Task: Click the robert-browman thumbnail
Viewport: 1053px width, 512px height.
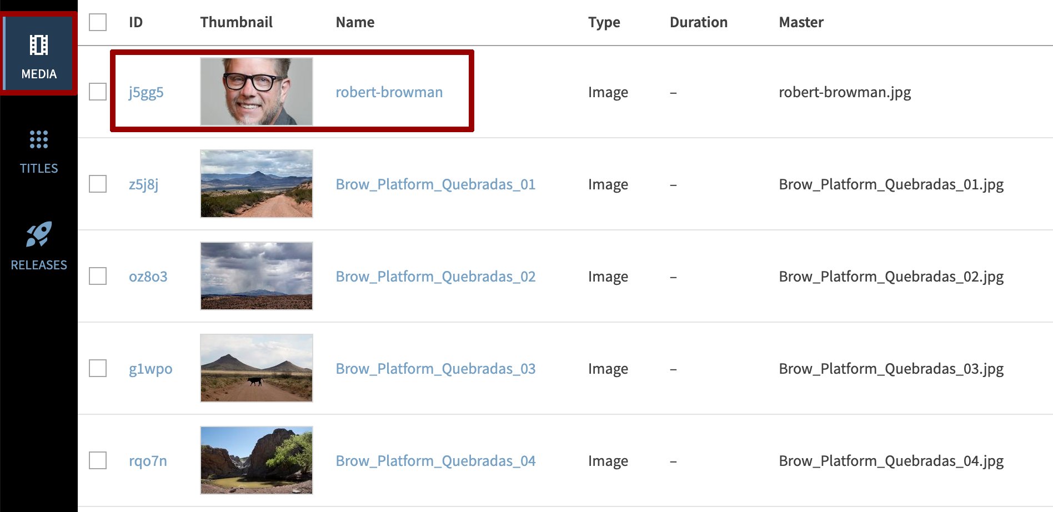Action: (256, 92)
